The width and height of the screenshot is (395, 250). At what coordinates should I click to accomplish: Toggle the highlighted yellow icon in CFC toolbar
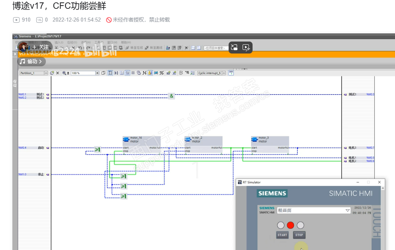(x=150, y=73)
